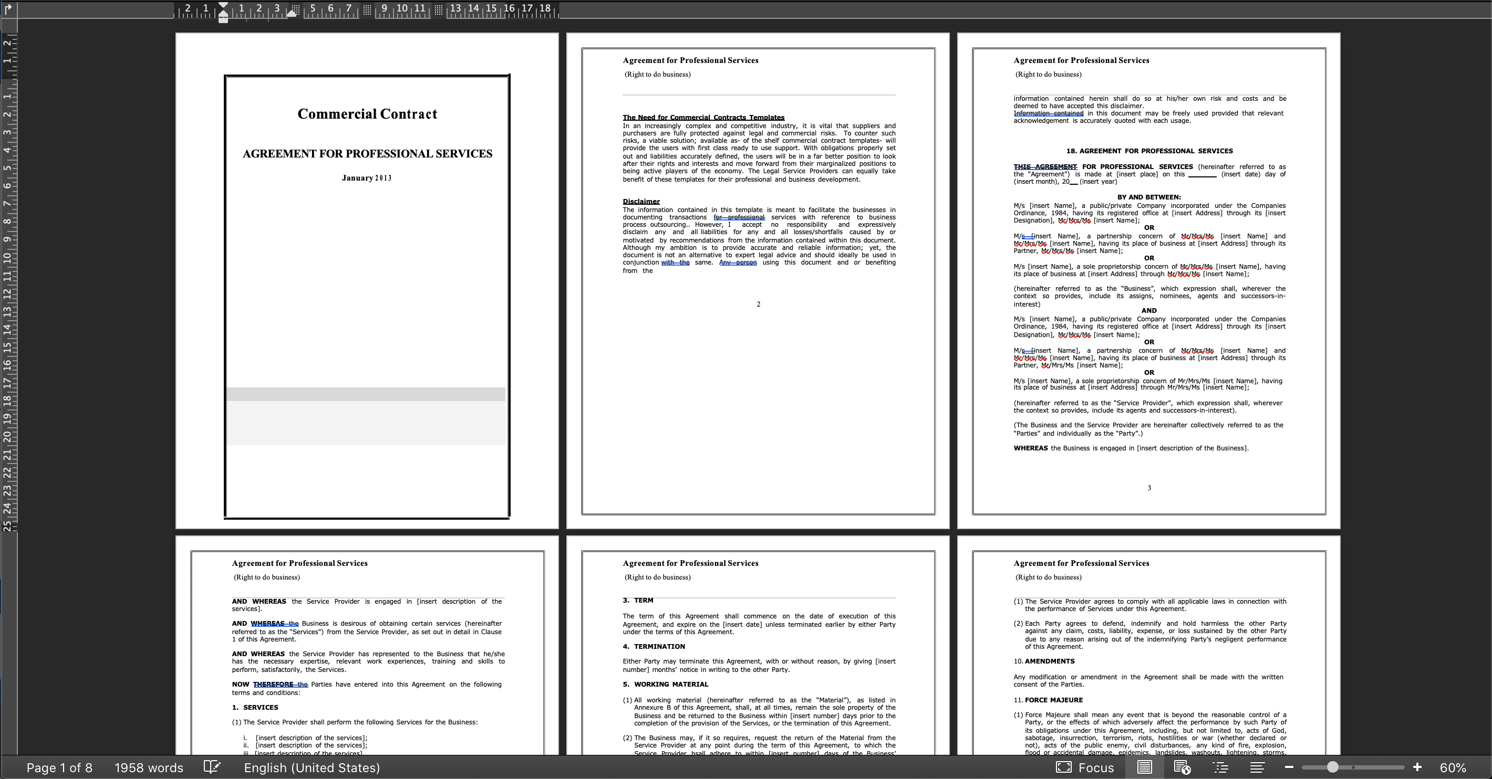Zoom out with the minus button
Image resolution: width=1492 pixels, height=779 pixels.
pyautogui.click(x=1289, y=767)
